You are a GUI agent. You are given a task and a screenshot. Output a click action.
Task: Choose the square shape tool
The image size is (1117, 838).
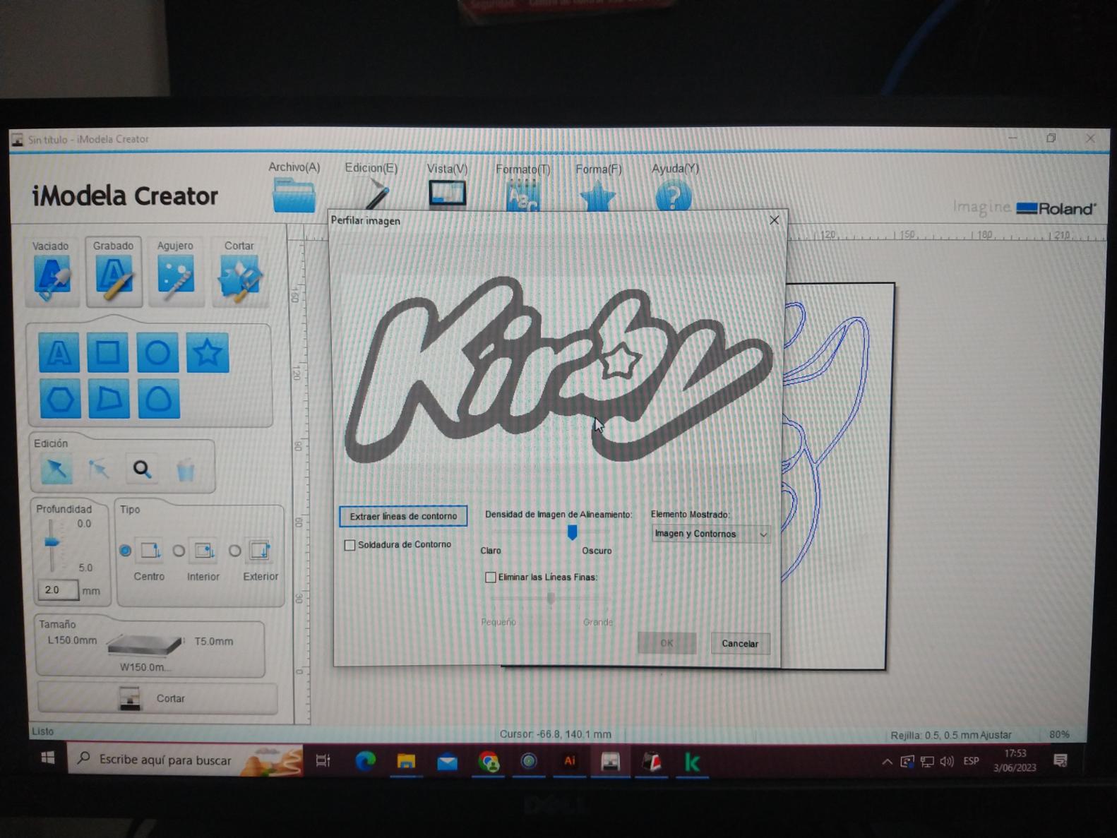[107, 352]
